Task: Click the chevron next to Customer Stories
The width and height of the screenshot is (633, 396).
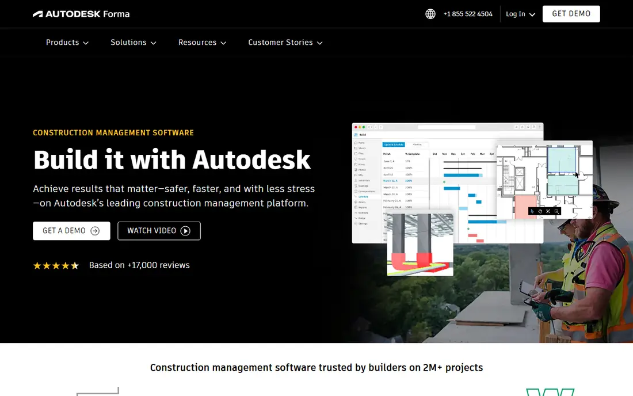Action: [320, 43]
